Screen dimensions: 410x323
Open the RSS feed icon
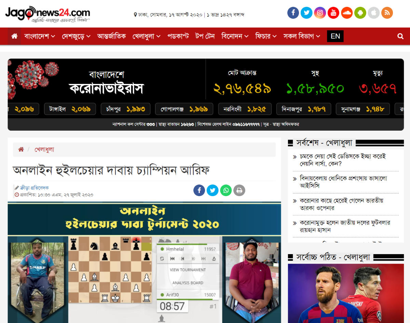point(387,13)
